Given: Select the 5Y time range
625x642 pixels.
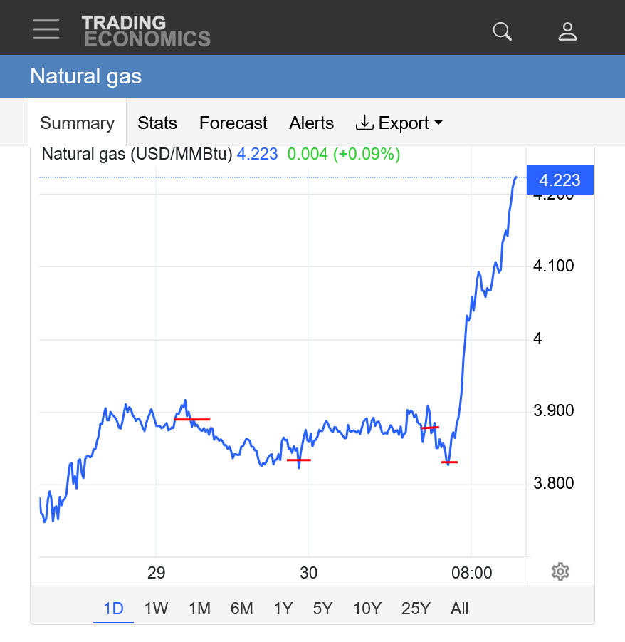Looking at the screenshot, I should click(x=322, y=609).
